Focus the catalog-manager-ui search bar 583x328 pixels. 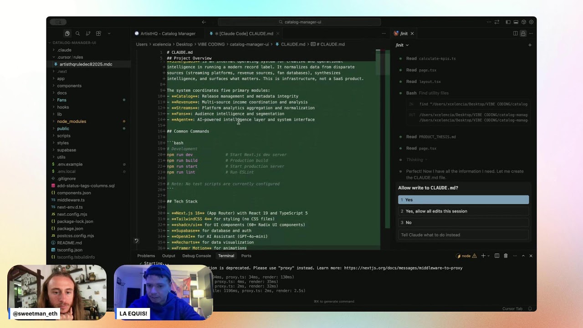pyautogui.click(x=299, y=22)
